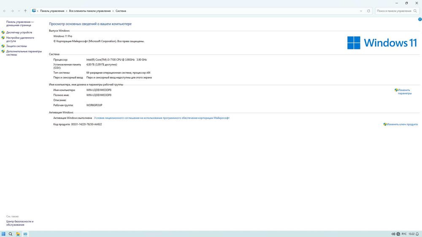Click shield icon beside 'Дополнительные параметры системы'
This screenshot has height=237, width=422.
point(3,51)
